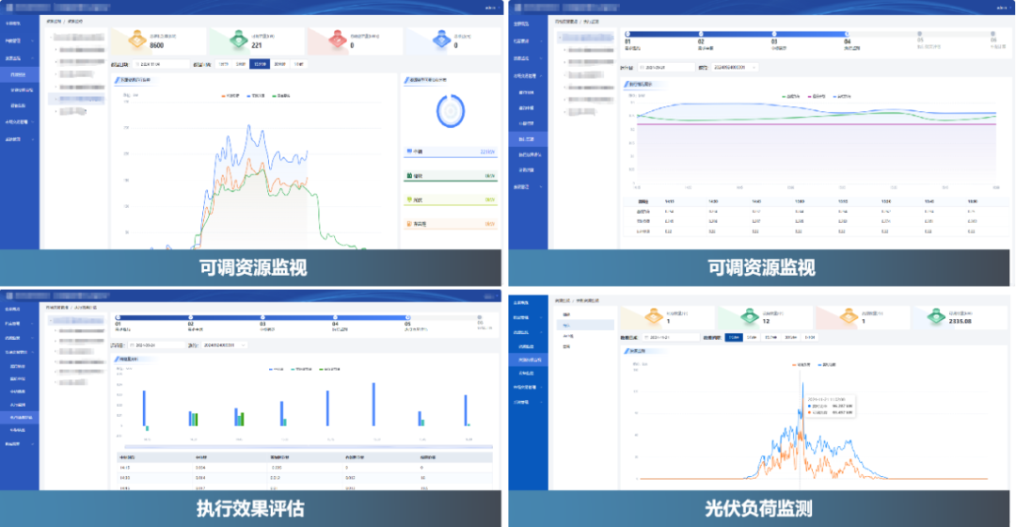This screenshot has height=527, width=1016.
Task: Expand the last sidebar group in the pink-line dashboard
Action: click(x=528, y=186)
